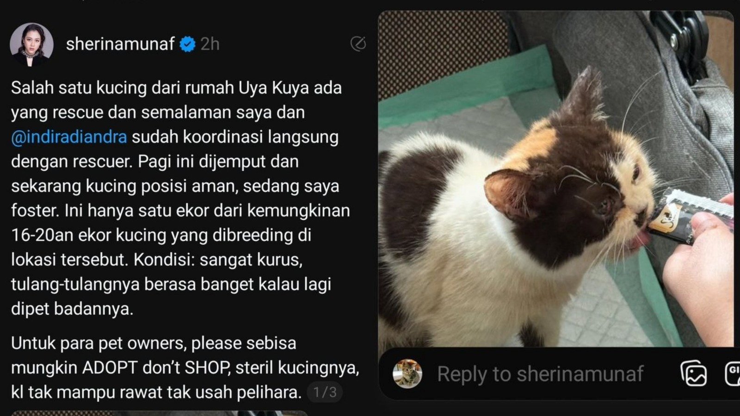The width and height of the screenshot is (740, 416).
Task: Open the attached image strip below the post
Action: point(159,413)
